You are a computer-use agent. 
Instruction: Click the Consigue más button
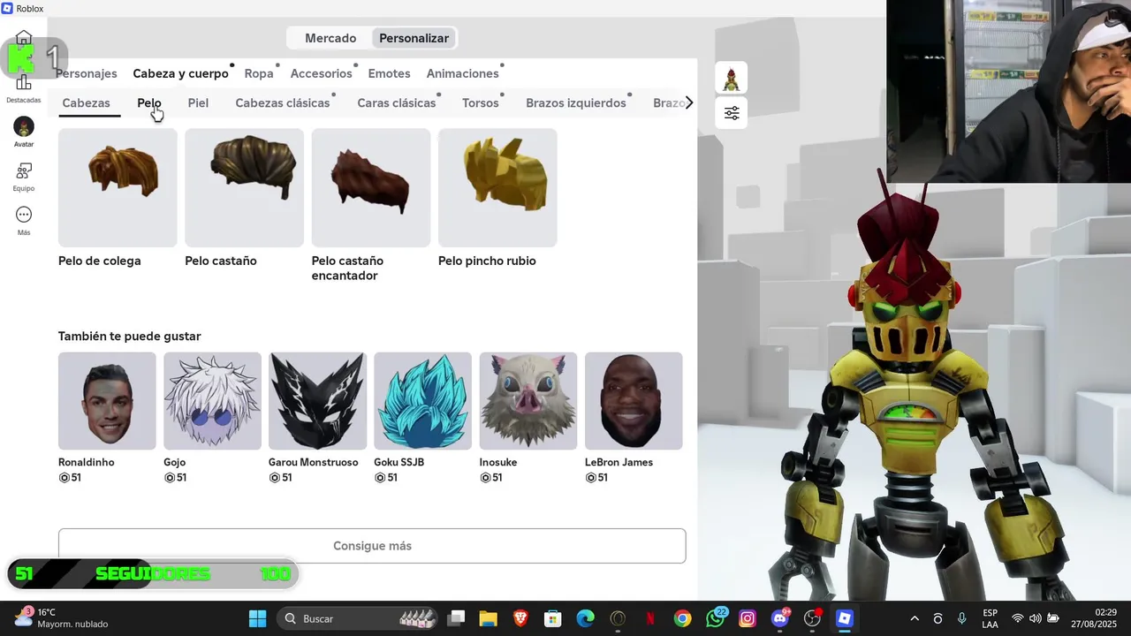[372, 546]
